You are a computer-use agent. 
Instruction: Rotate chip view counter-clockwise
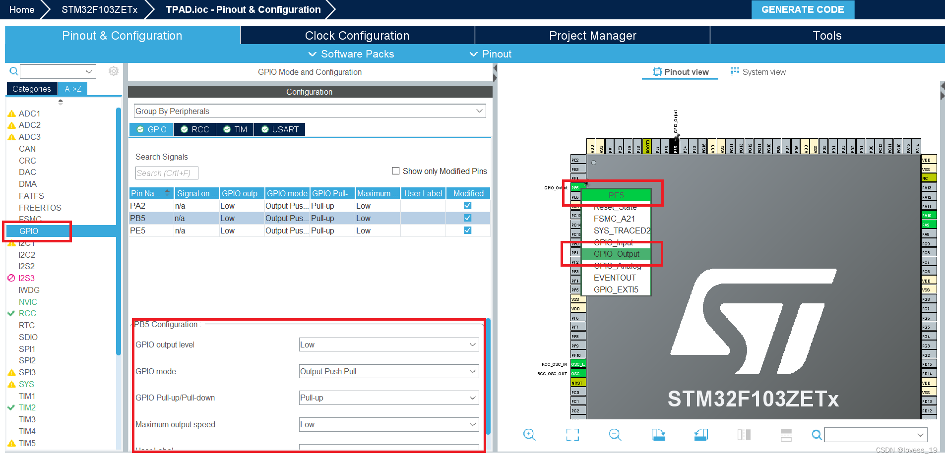tap(701, 435)
